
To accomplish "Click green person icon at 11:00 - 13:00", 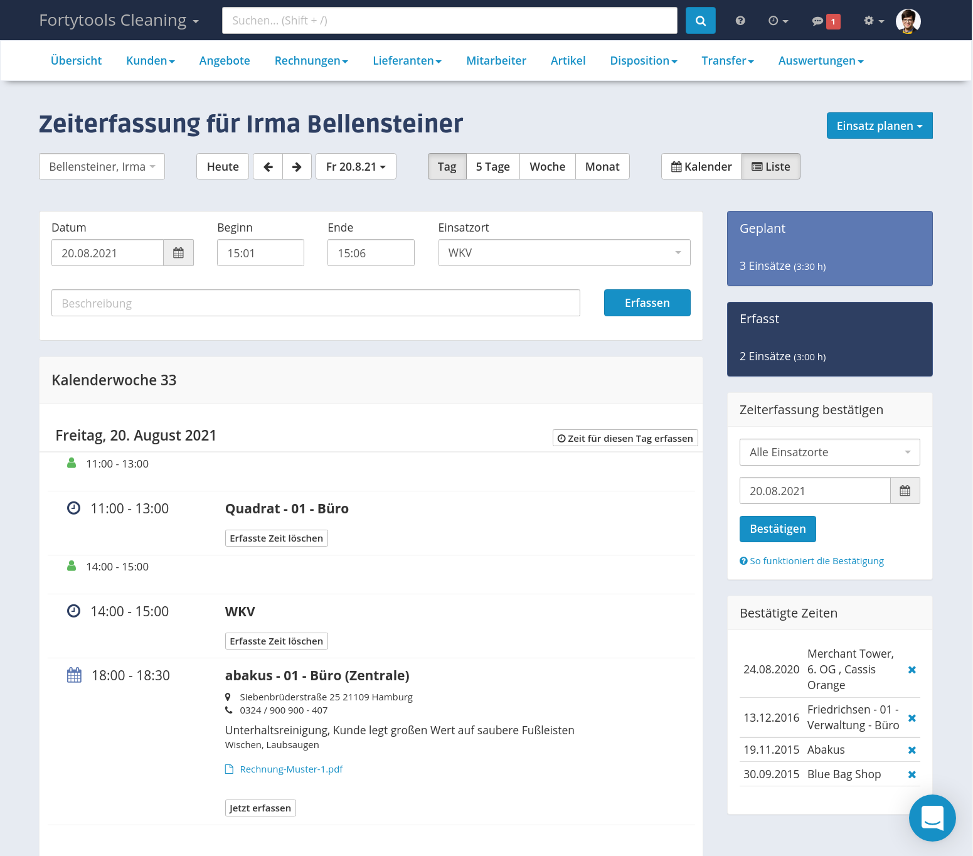I will (72, 463).
